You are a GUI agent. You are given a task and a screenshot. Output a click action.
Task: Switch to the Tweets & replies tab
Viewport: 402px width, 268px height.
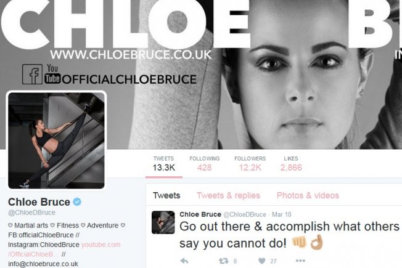pos(228,195)
